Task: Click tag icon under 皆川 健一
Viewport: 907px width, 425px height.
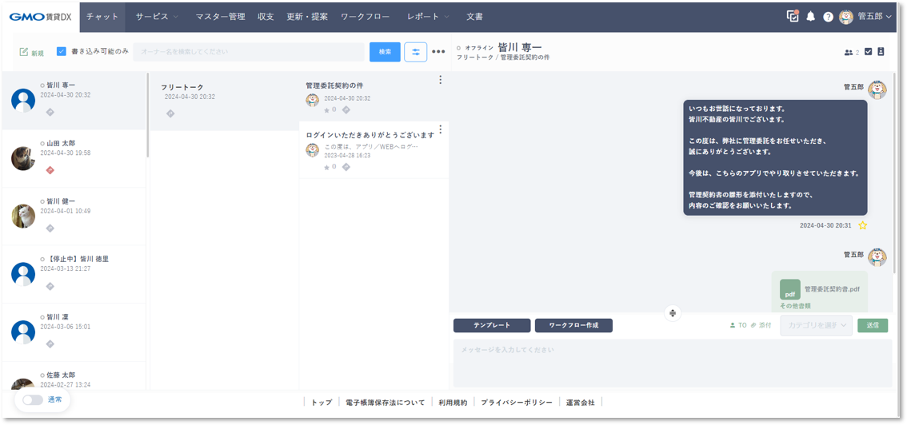Action: click(50, 228)
